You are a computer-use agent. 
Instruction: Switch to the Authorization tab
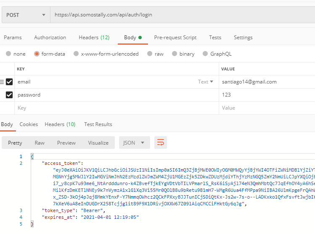pos(50,38)
